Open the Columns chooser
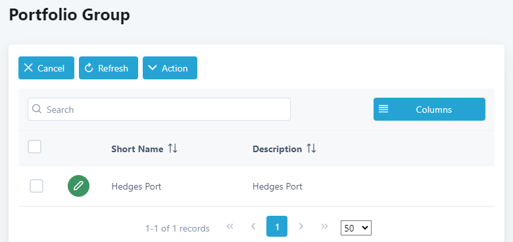Screen dimensions: 513x242 pyautogui.click(x=429, y=110)
